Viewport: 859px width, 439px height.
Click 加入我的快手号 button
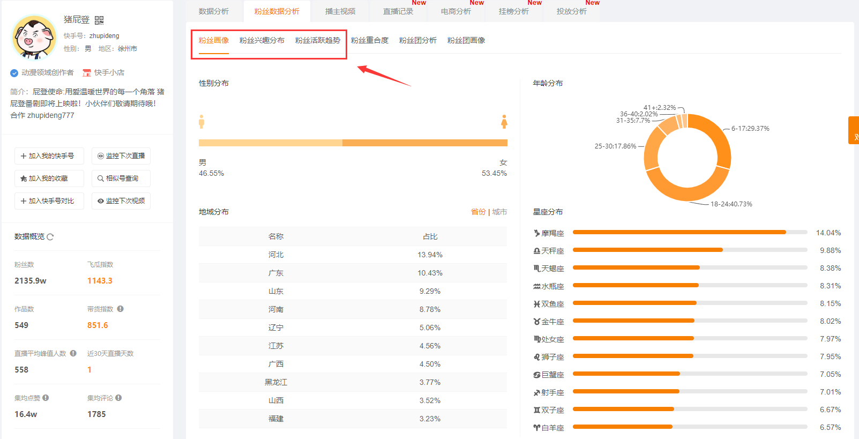tap(49, 156)
